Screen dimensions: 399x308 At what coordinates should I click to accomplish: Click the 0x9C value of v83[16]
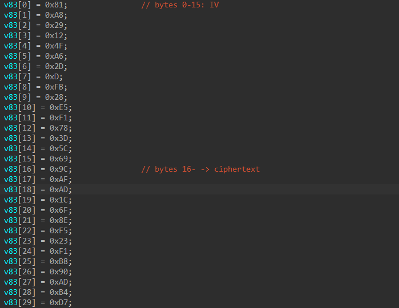(x=61, y=169)
